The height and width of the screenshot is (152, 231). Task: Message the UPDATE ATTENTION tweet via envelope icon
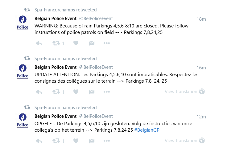[x=91, y=92]
